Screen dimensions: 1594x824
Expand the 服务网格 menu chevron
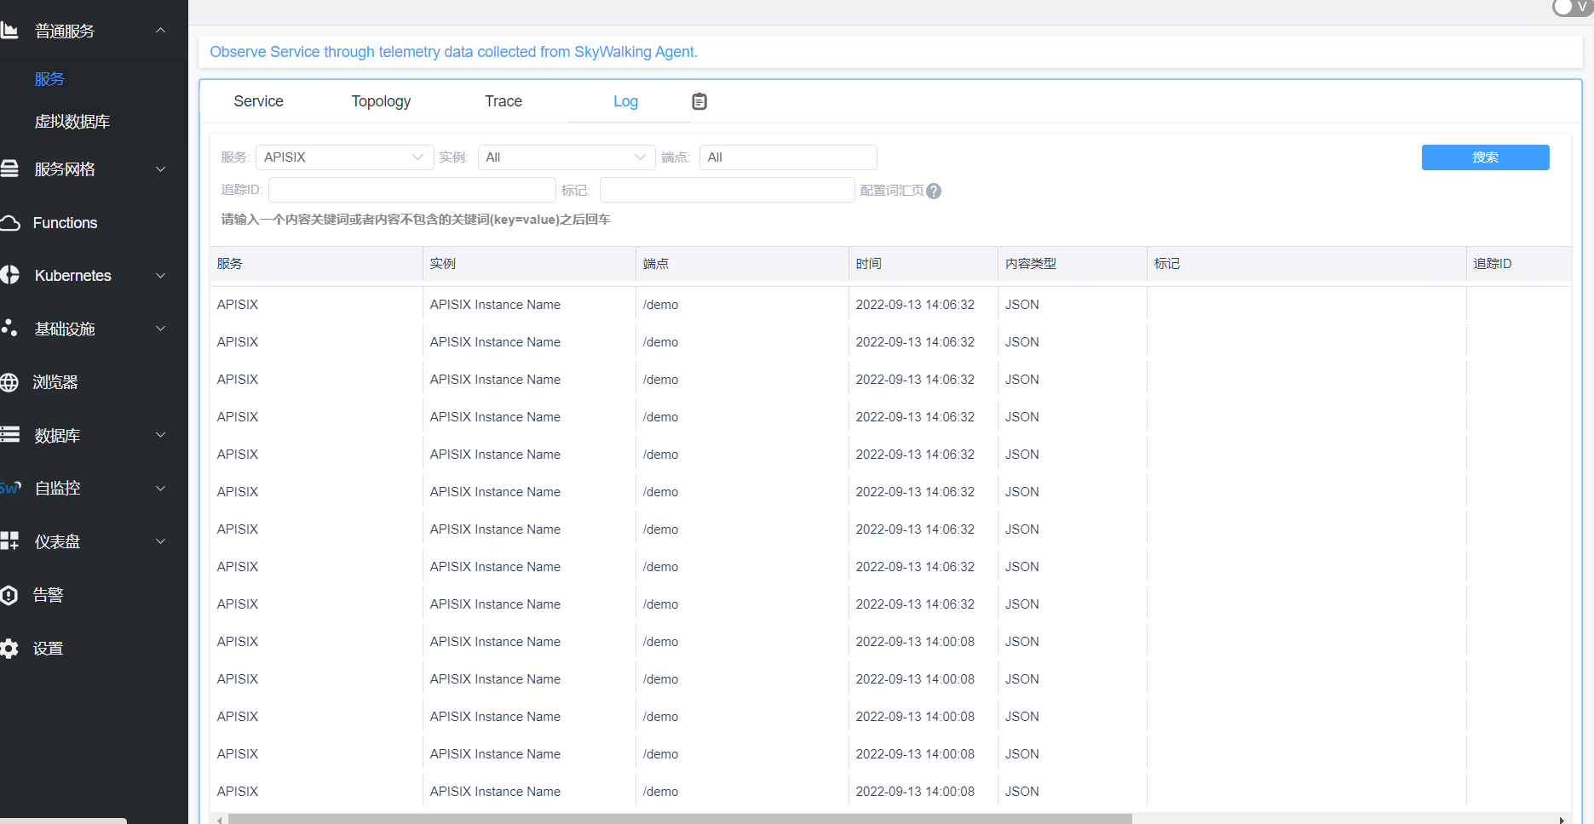(160, 169)
